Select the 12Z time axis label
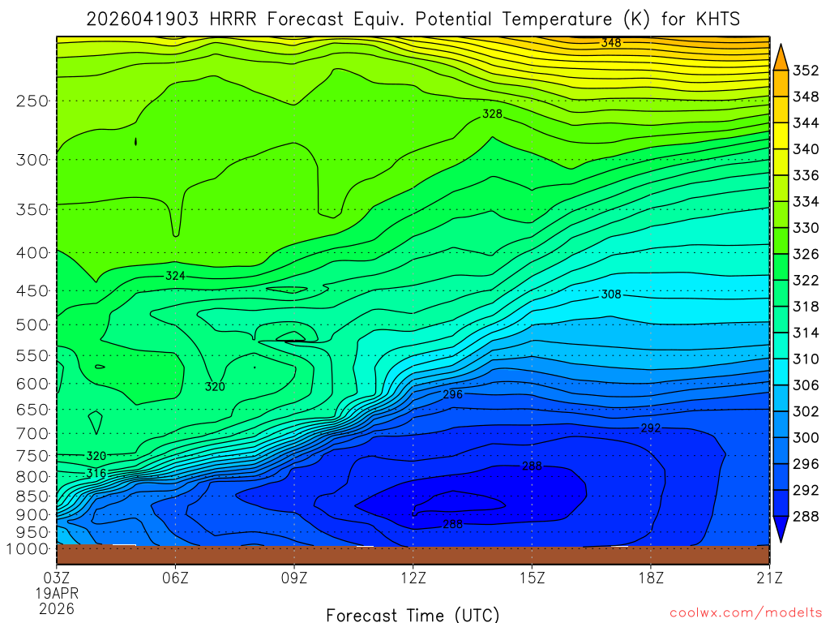The image size is (830, 623). tap(413, 578)
